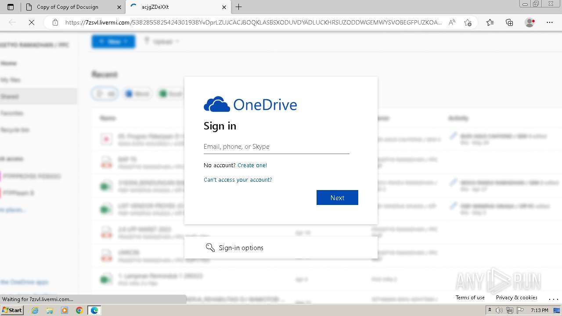Open a new browser tab
This screenshot has width=562, height=316.
tap(239, 7)
